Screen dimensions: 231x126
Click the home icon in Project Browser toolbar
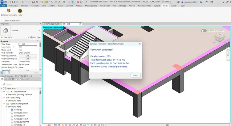click(2, 79)
